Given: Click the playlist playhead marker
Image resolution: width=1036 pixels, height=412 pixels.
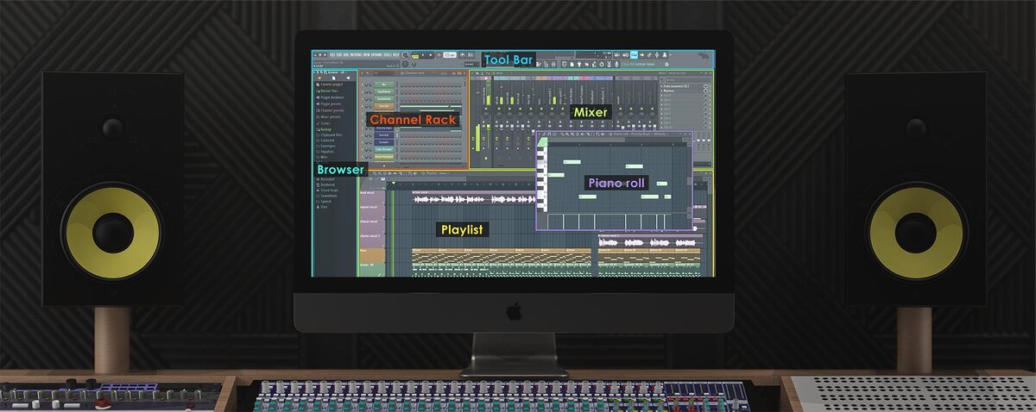Looking at the screenshot, I should 394,183.
